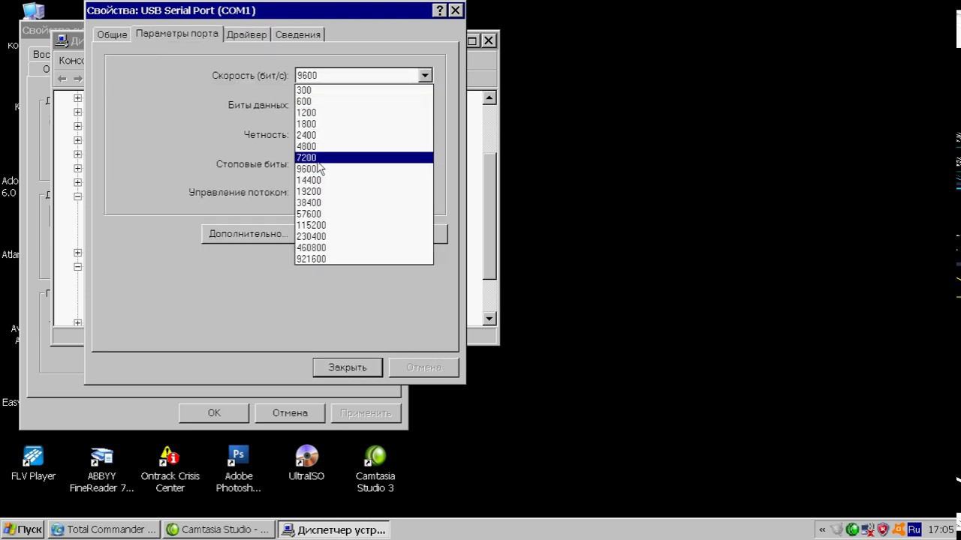
Task: Click the Биты данных: label
Action: (258, 105)
